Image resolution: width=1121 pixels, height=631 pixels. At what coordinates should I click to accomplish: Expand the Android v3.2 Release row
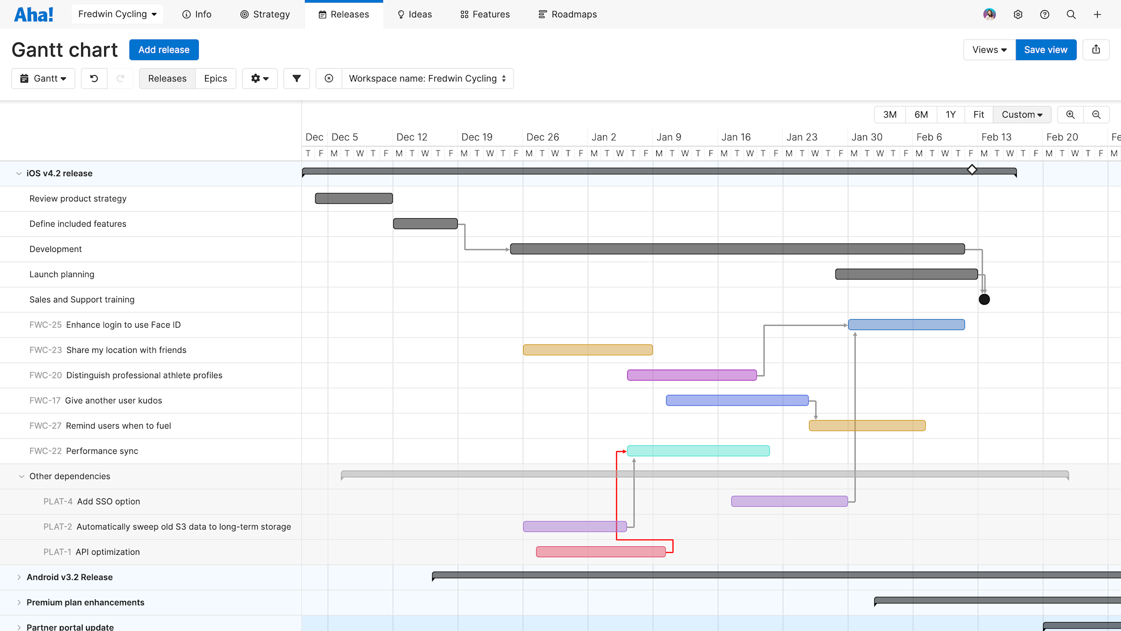tap(19, 577)
